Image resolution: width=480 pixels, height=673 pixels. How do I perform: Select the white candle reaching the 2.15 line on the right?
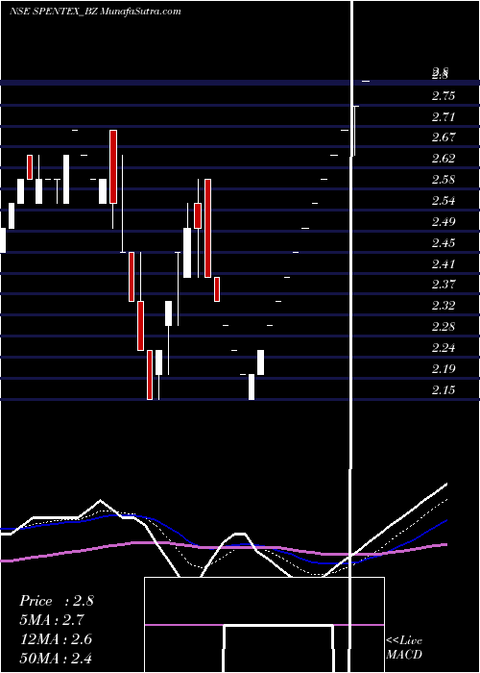252,386
